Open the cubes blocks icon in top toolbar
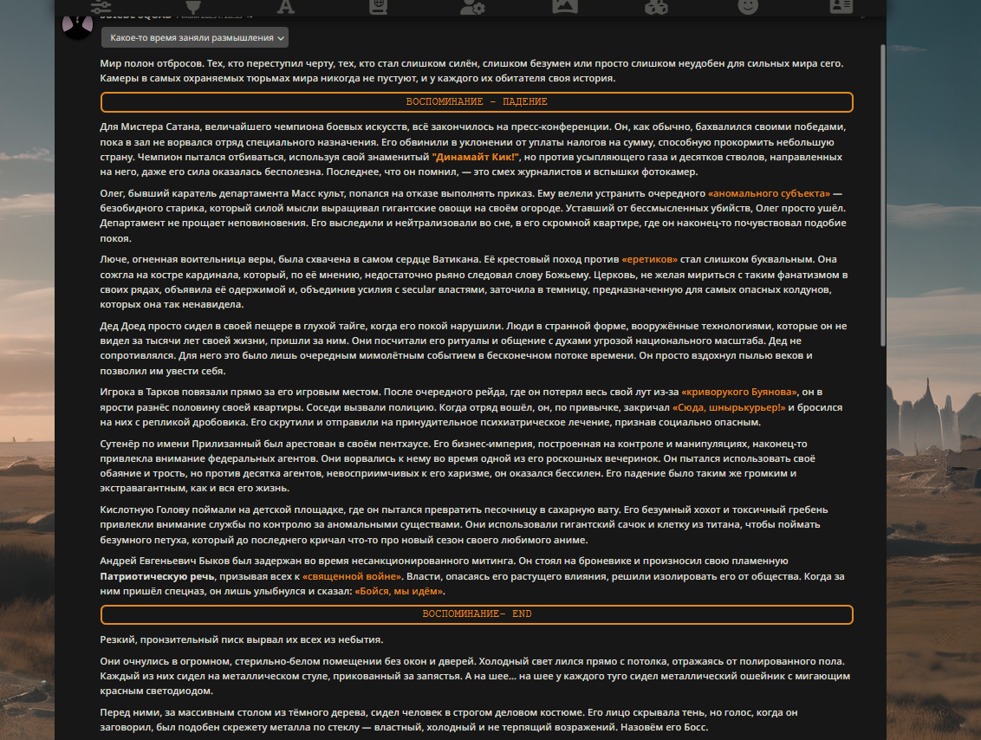 pos(656,7)
